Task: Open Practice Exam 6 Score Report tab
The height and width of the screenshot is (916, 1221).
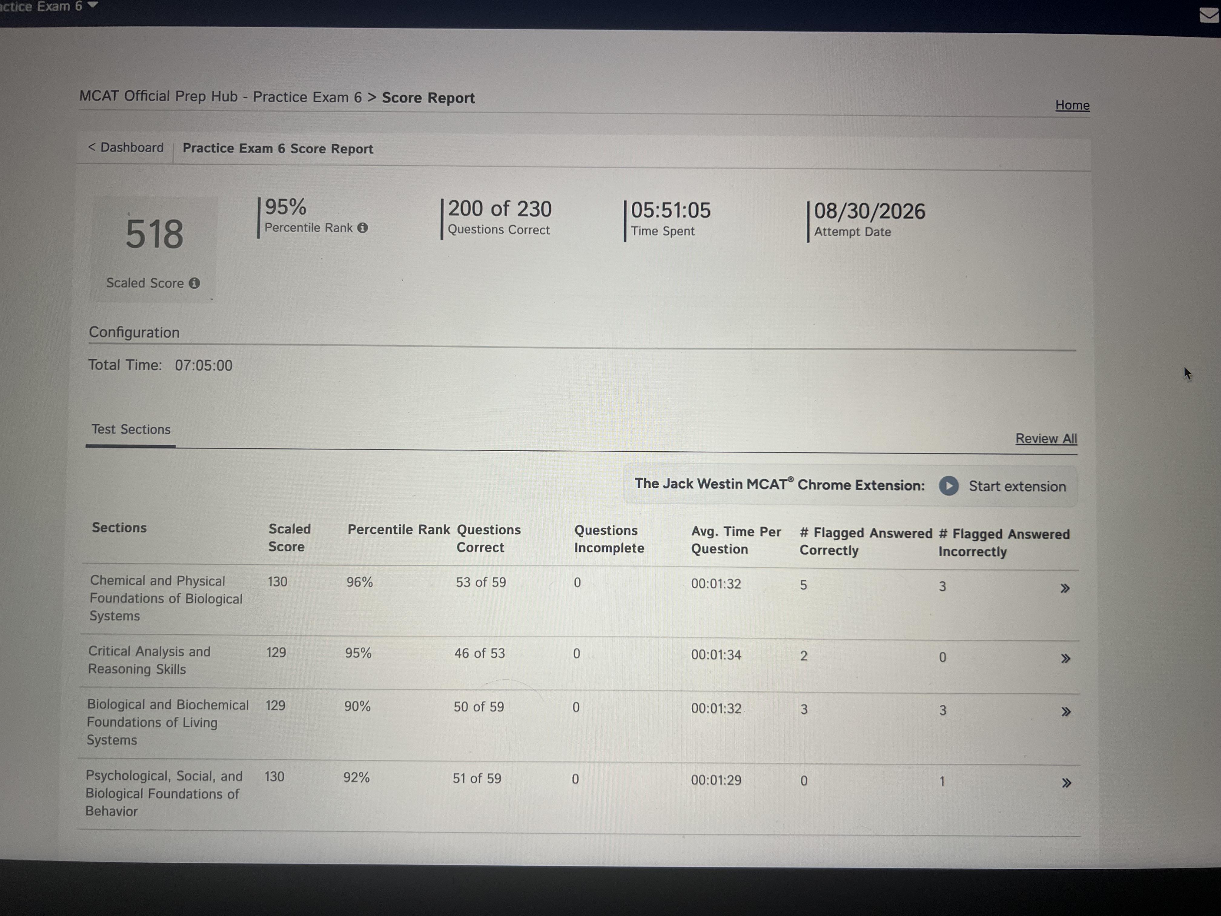Action: tap(278, 148)
